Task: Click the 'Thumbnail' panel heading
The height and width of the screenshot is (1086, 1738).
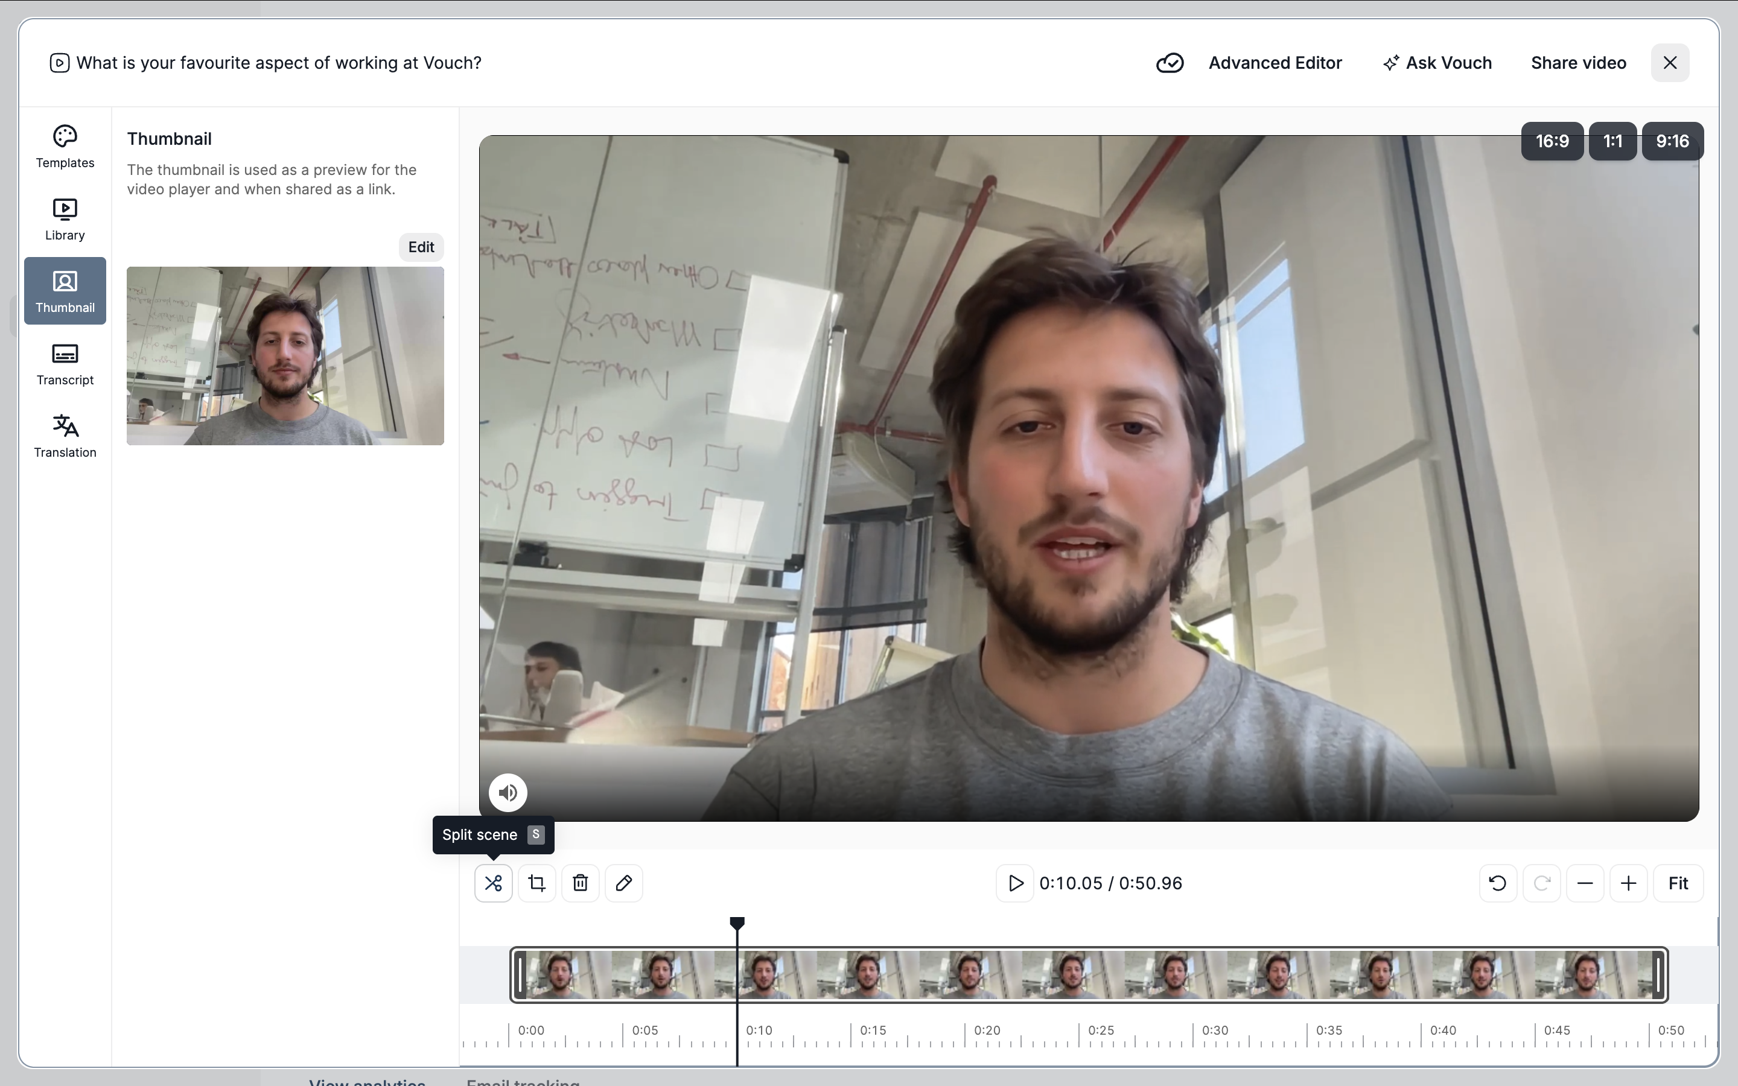Action: tap(170, 139)
